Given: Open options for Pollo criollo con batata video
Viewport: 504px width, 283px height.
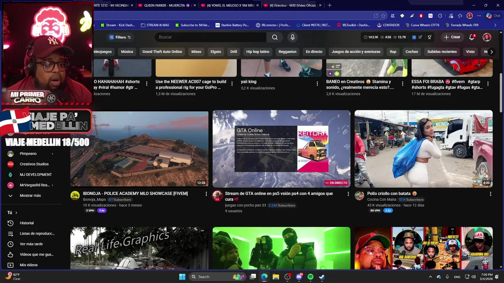Looking at the screenshot, I should point(490,194).
